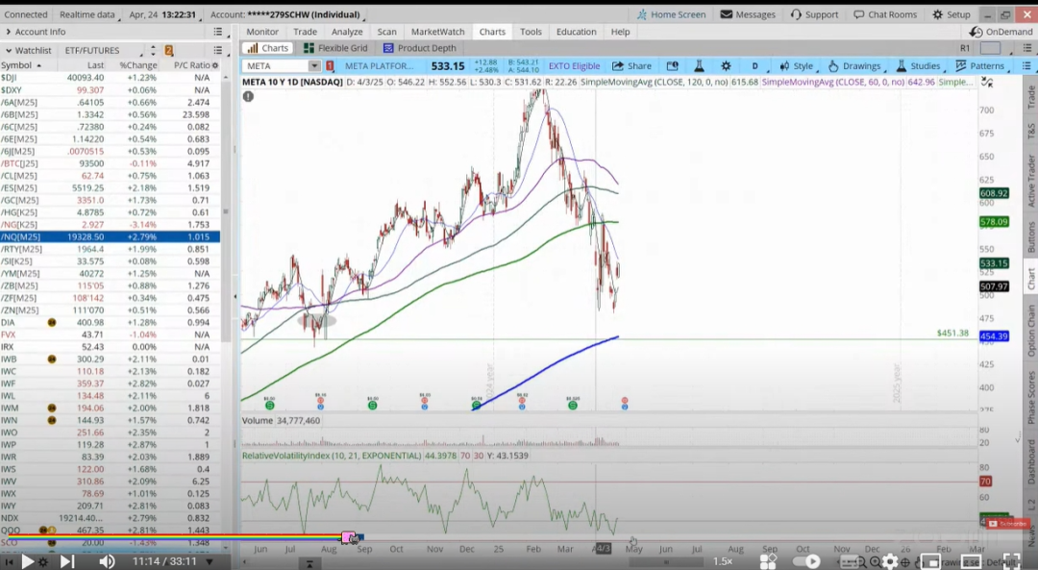Open the flask icon beside Share
This screenshot has width=1038, height=570.
pos(699,65)
